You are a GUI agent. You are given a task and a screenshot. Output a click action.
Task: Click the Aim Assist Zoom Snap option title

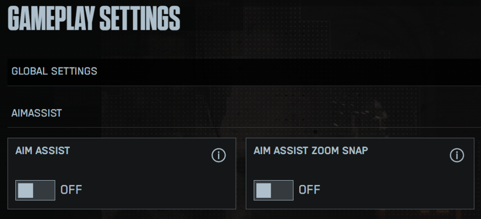point(311,150)
